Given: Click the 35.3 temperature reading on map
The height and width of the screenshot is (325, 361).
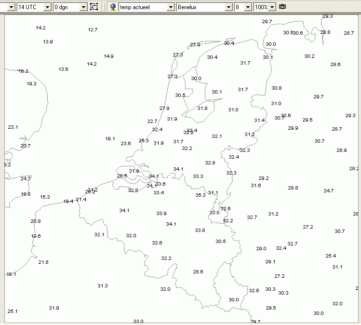Looking at the screenshot, I should pyautogui.click(x=201, y=195).
